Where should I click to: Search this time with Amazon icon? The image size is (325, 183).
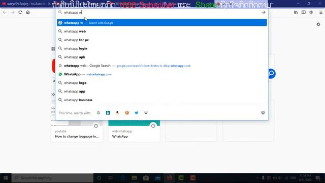[117, 113]
